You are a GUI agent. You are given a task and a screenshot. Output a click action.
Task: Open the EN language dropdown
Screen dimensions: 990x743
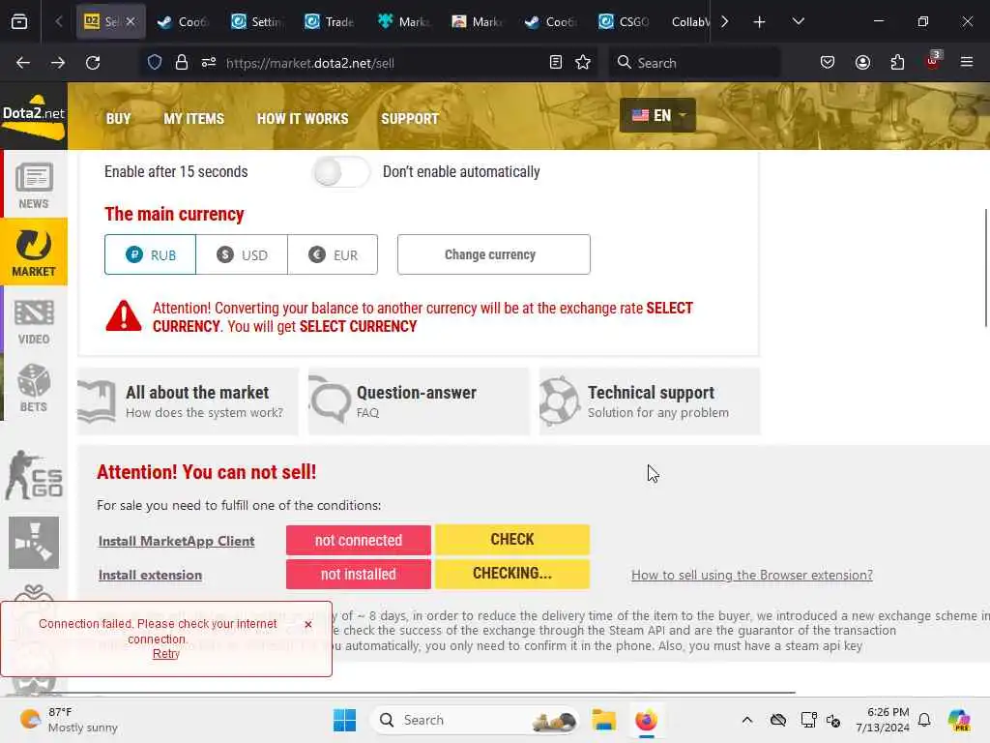[x=657, y=115]
